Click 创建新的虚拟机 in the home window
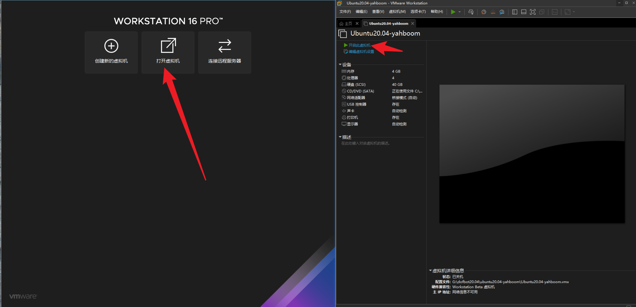The image size is (636, 307). (x=111, y=53)
